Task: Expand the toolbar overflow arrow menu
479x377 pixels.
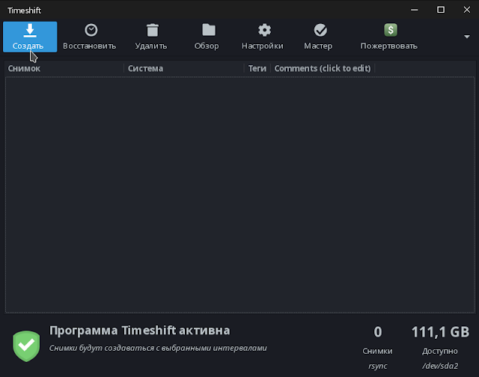Action: click(x=467, y=37)
